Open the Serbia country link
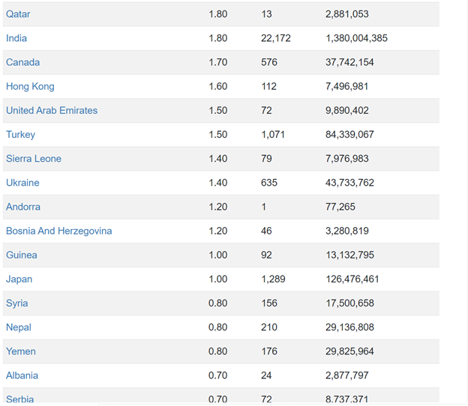 [x=20, y=399]
